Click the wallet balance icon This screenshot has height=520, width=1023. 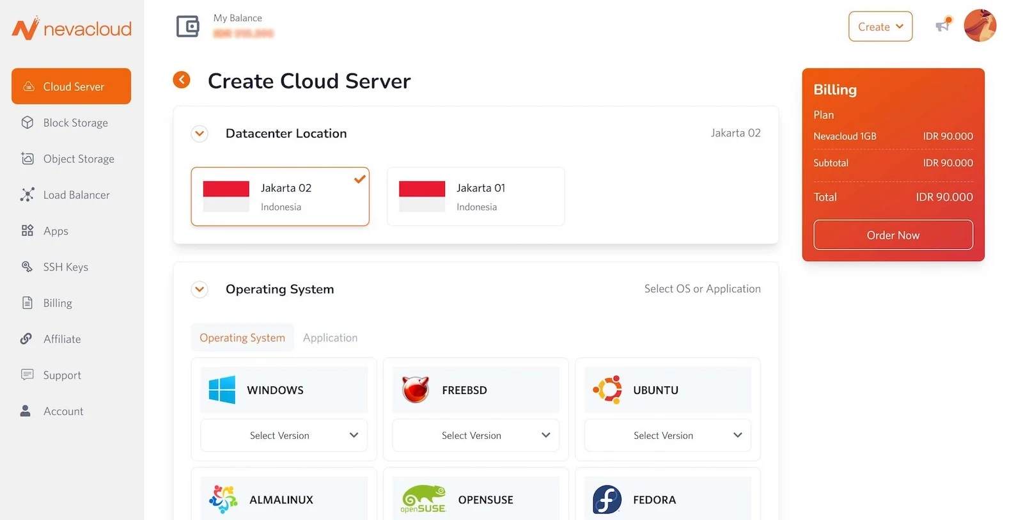click(187, 26)
